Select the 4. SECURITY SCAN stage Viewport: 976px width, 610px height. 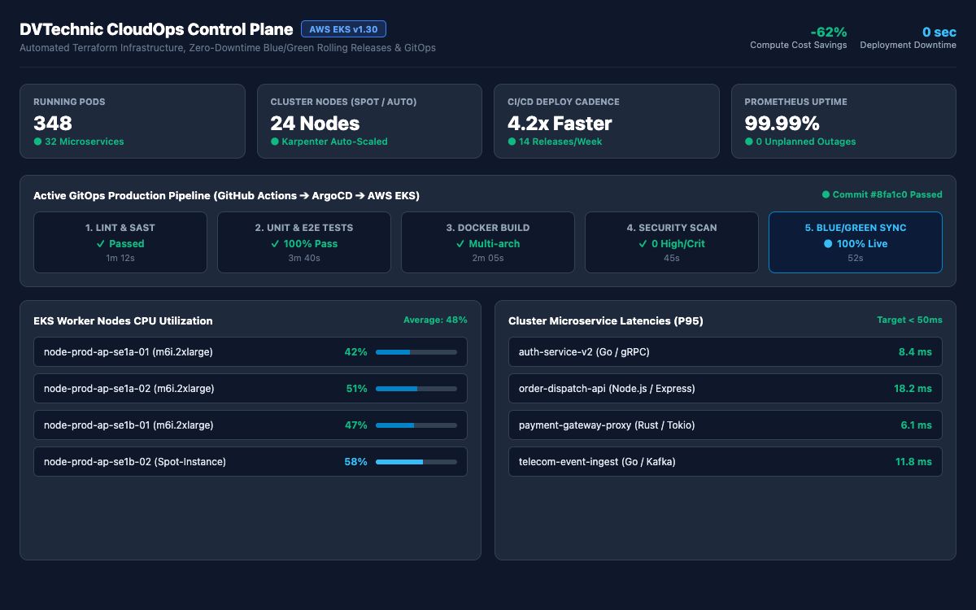pyautogui.click(x=672, y=242)
